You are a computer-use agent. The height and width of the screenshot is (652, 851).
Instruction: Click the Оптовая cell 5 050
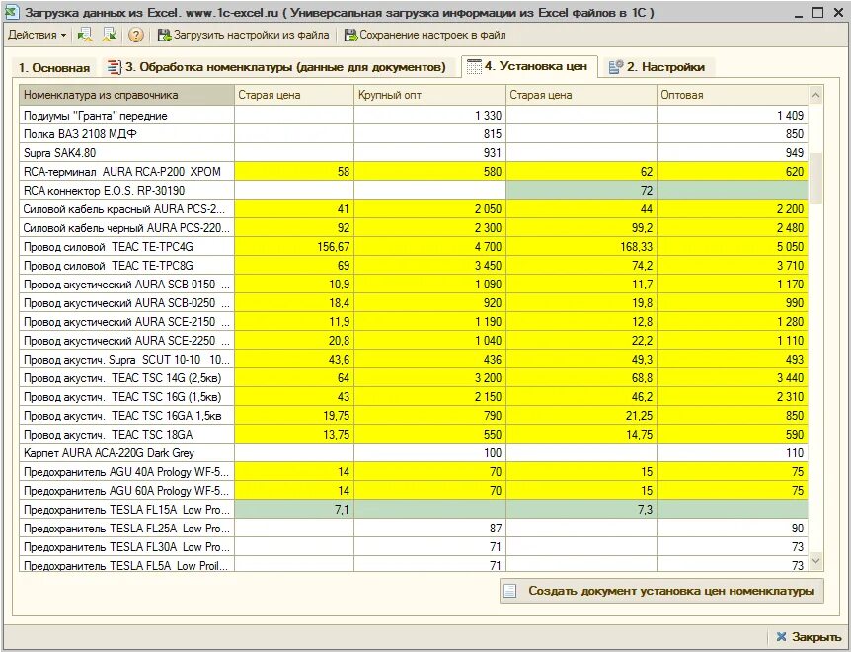click(733, 246)
